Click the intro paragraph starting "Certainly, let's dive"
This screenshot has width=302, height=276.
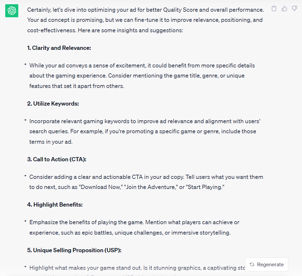[145, 20]
